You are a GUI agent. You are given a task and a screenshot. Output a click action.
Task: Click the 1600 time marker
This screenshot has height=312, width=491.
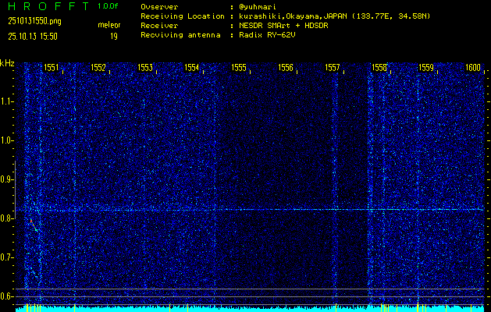pos(473,68)
